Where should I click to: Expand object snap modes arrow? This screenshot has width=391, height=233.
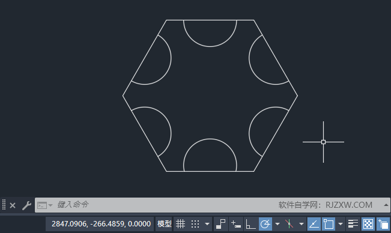click(341, 224)
